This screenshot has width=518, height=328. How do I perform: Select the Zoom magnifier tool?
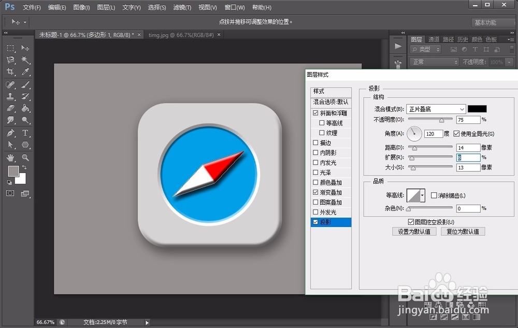(x=25, y=158)
